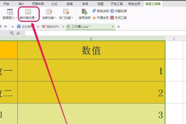Select column C header
This screenshot has width=186, height=124.
(x=174, y=39)
